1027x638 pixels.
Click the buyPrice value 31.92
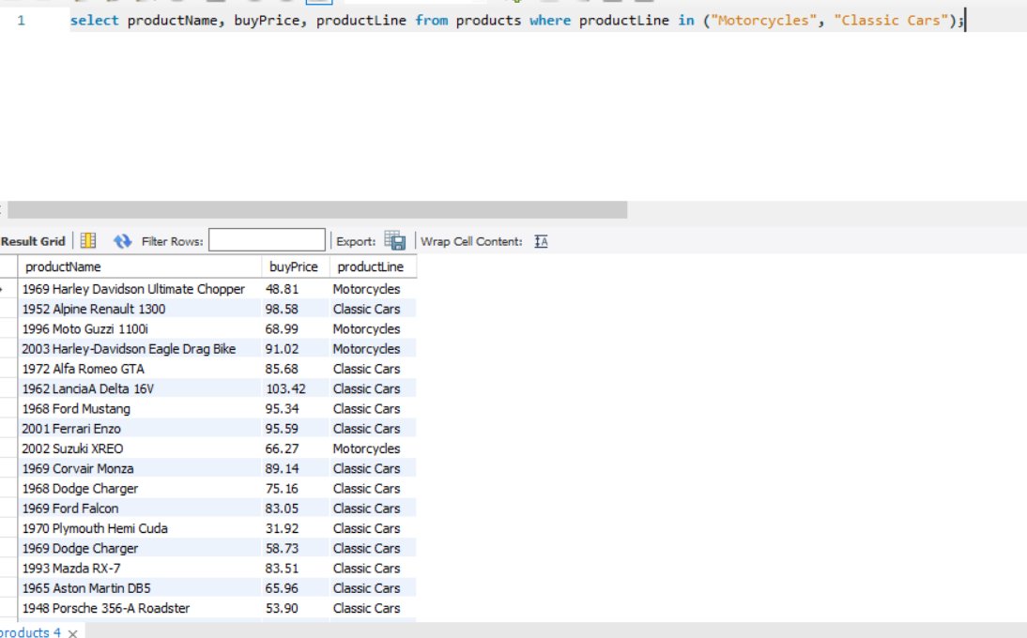click(282, 528)
